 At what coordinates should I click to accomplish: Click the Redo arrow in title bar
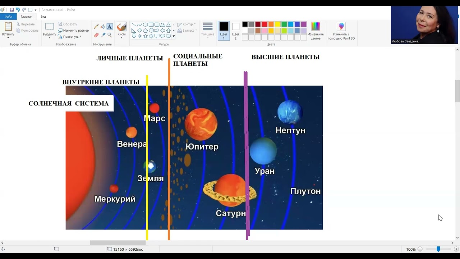(x=24, y=10)
